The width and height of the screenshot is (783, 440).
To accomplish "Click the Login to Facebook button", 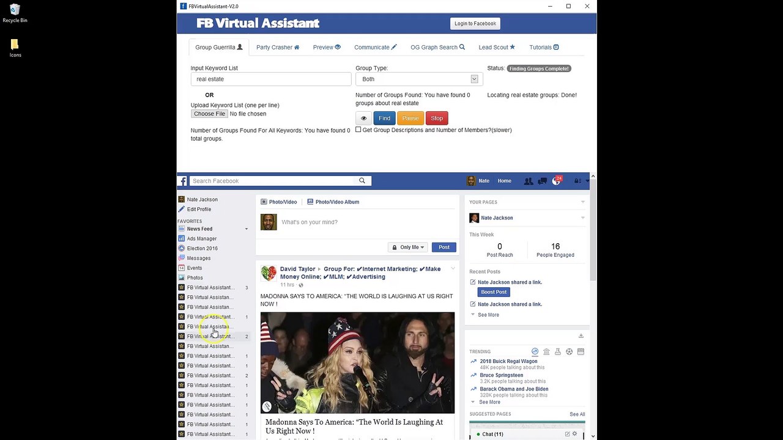I will pyautogui.click(x=475, y=23).
